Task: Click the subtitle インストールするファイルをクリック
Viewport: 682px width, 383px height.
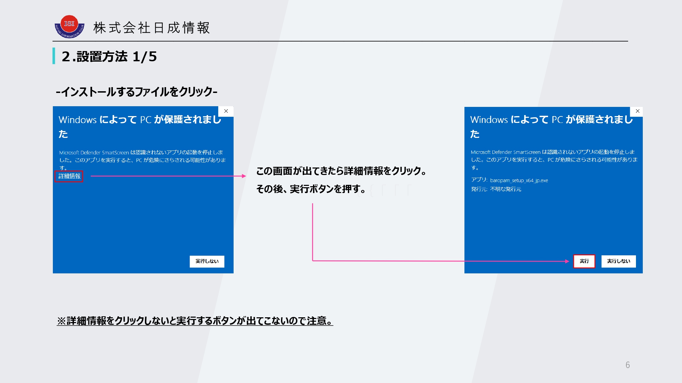Action: 136,92
